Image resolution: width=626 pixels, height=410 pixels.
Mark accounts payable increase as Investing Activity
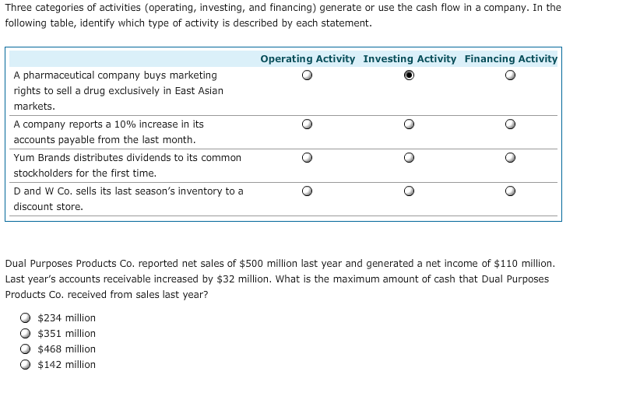pos(409,124)
